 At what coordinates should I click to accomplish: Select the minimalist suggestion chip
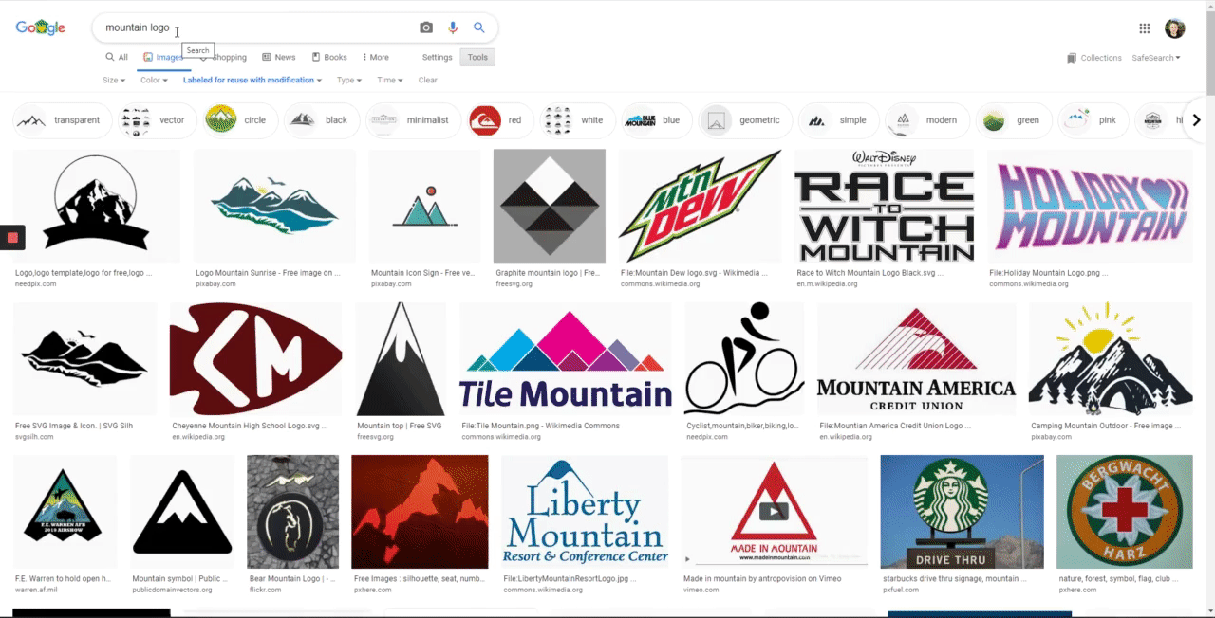pos(413,120)
